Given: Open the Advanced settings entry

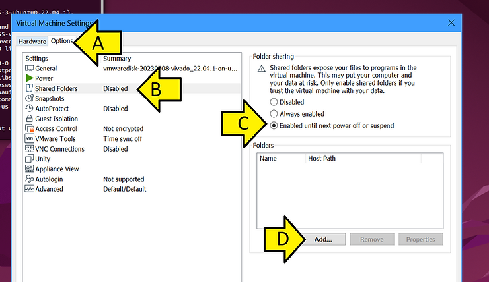Looking at the screenshot, I should (x=50, y=189).
